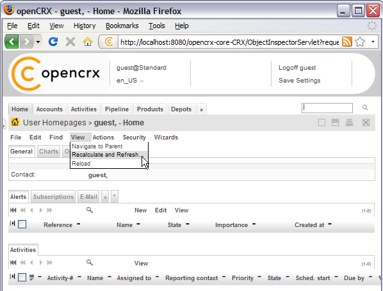Subscribe via the orange RSS feed icon
The width and height of the screenshot is (383, 291).
[347, 42]
